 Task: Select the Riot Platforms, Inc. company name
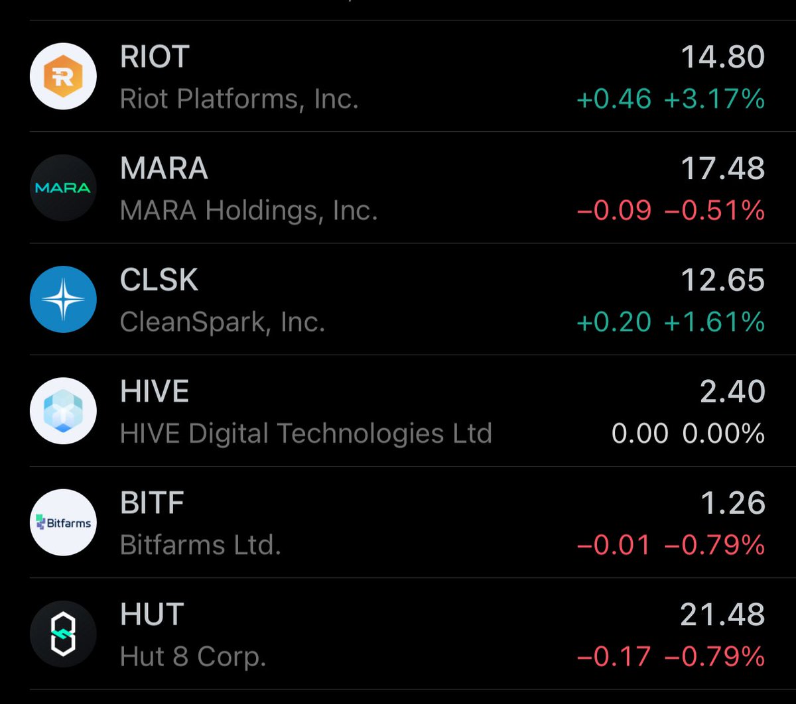coord(239,99)
